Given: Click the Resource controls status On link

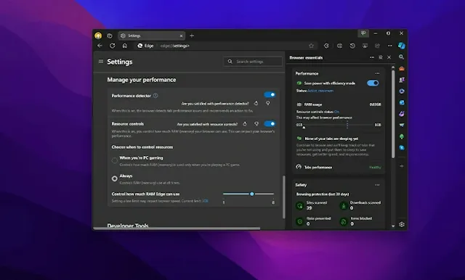Looking at the screenshot, I should coord(336,112).
